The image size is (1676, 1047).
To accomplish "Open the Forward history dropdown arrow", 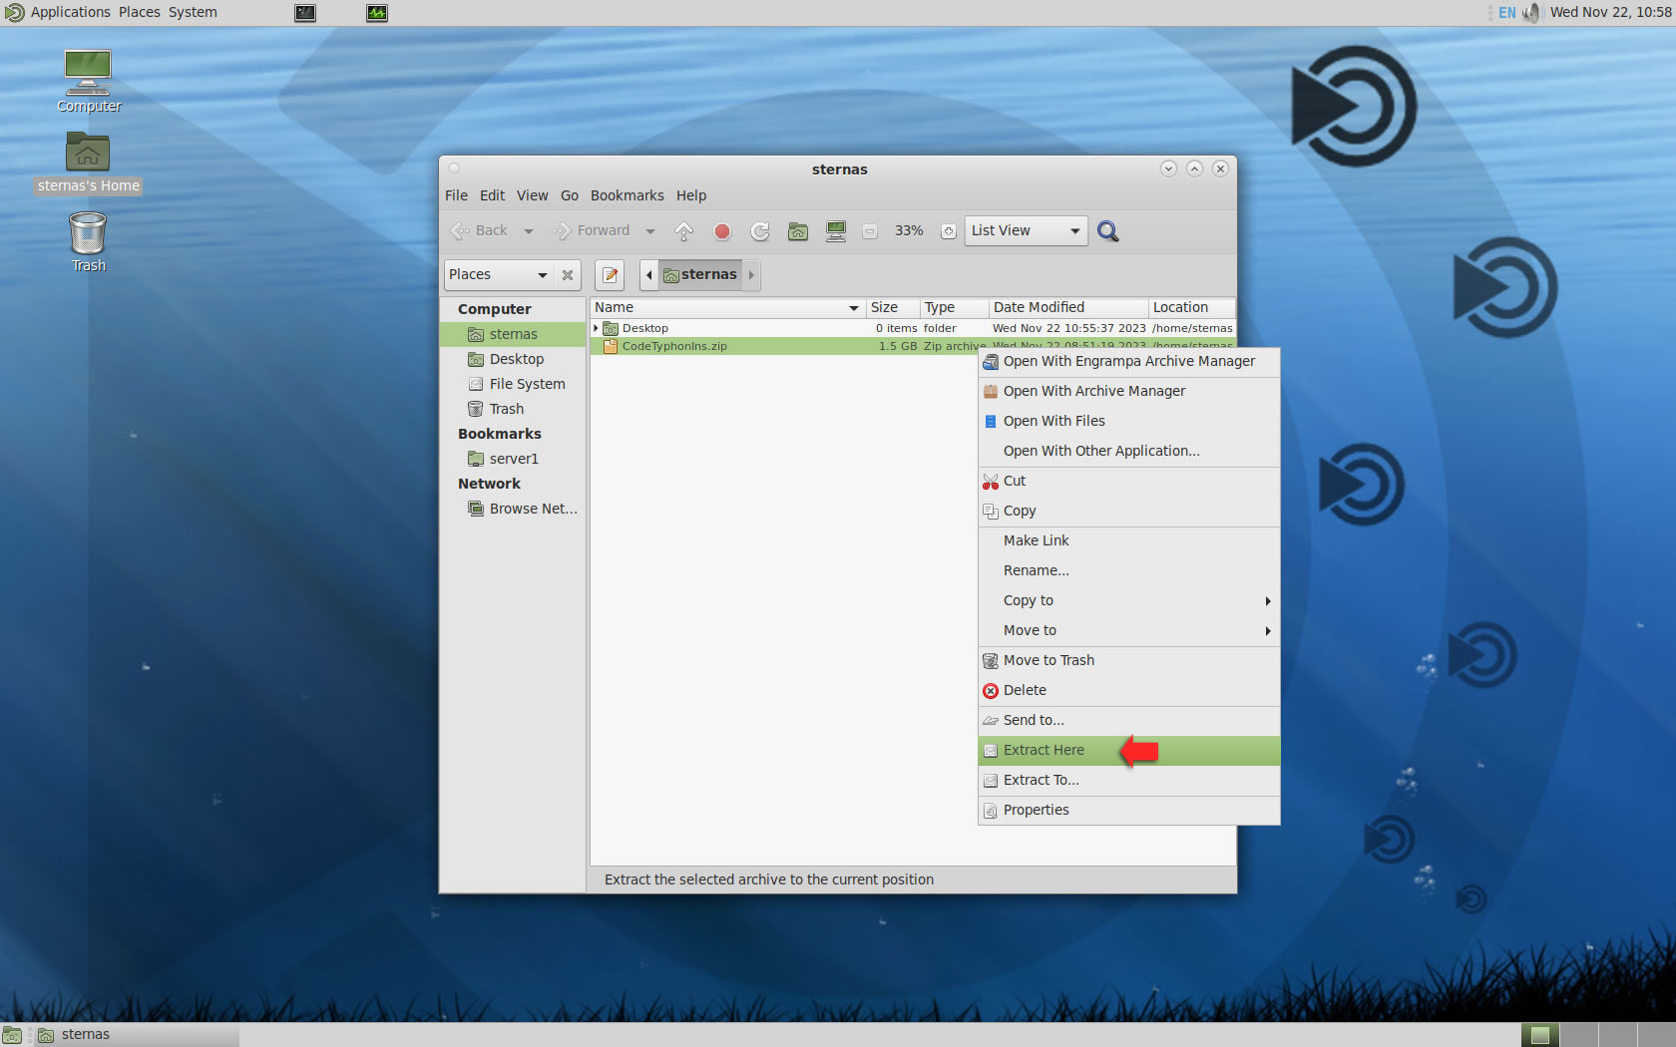I will 650,231.
